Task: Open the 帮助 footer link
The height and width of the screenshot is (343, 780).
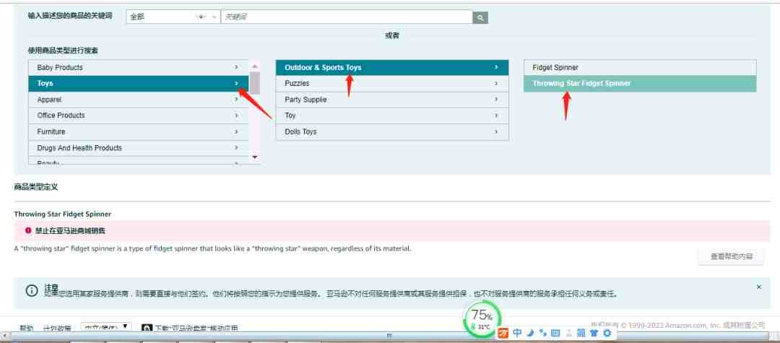Action: pyautogui.click(x=27, y=328)
